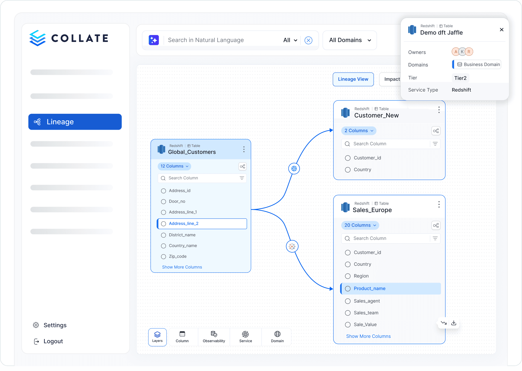Click lineage icon in Customer_New card
The height and width of the screenshot is (371, 522).
[x=436, y=131]
